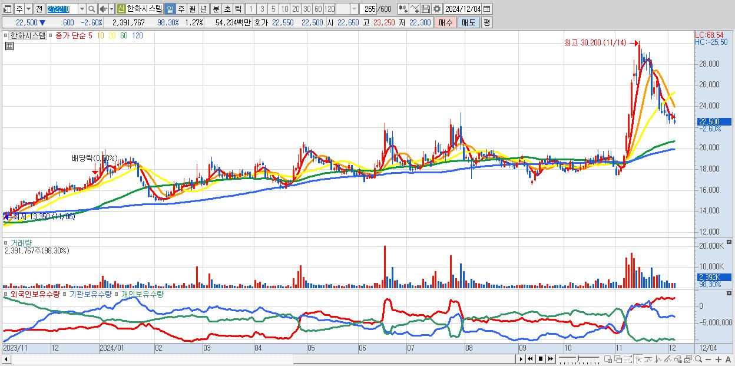735x366 pixels.
Task: Click the 매도 sell button
Action: tap(468, 22)
